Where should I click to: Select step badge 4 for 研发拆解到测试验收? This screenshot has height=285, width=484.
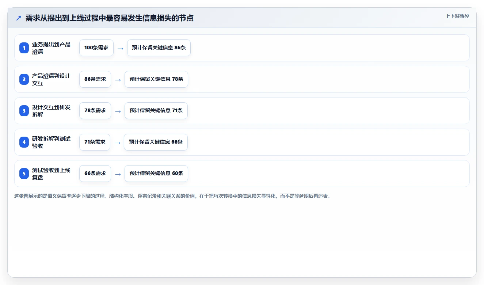click(24, 142)
